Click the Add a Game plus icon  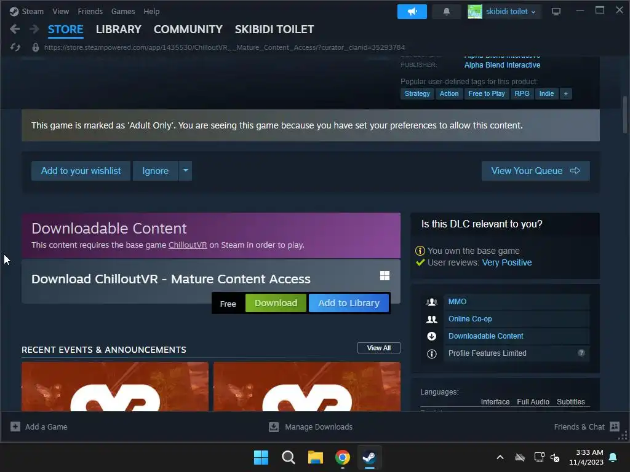(x=15, y=427)
